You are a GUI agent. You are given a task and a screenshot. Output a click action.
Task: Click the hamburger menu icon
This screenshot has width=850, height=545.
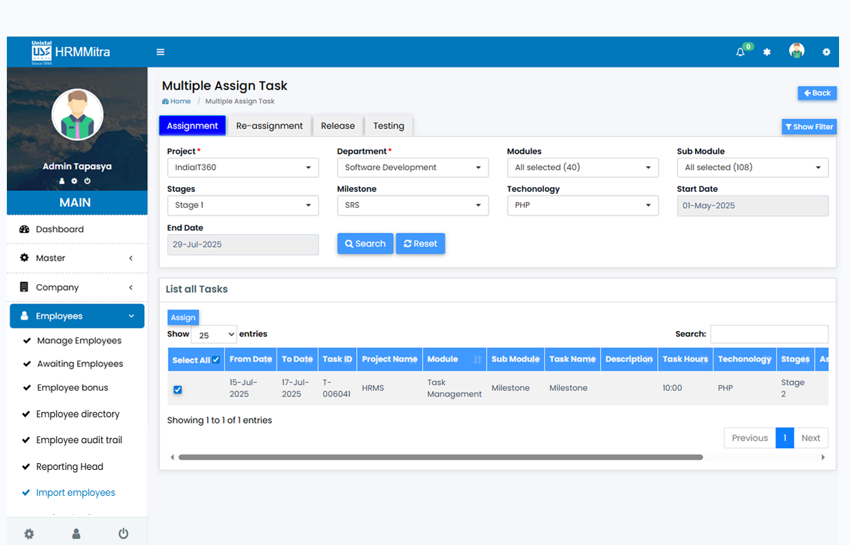click(x=161, y=52)
